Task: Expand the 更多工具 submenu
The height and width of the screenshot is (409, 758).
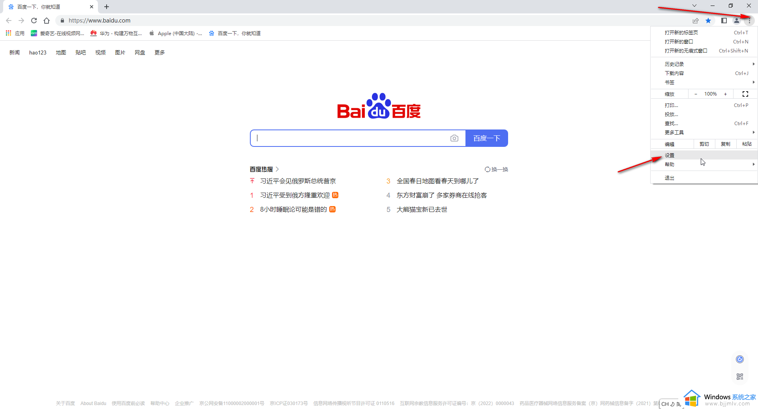Action: 704,133
